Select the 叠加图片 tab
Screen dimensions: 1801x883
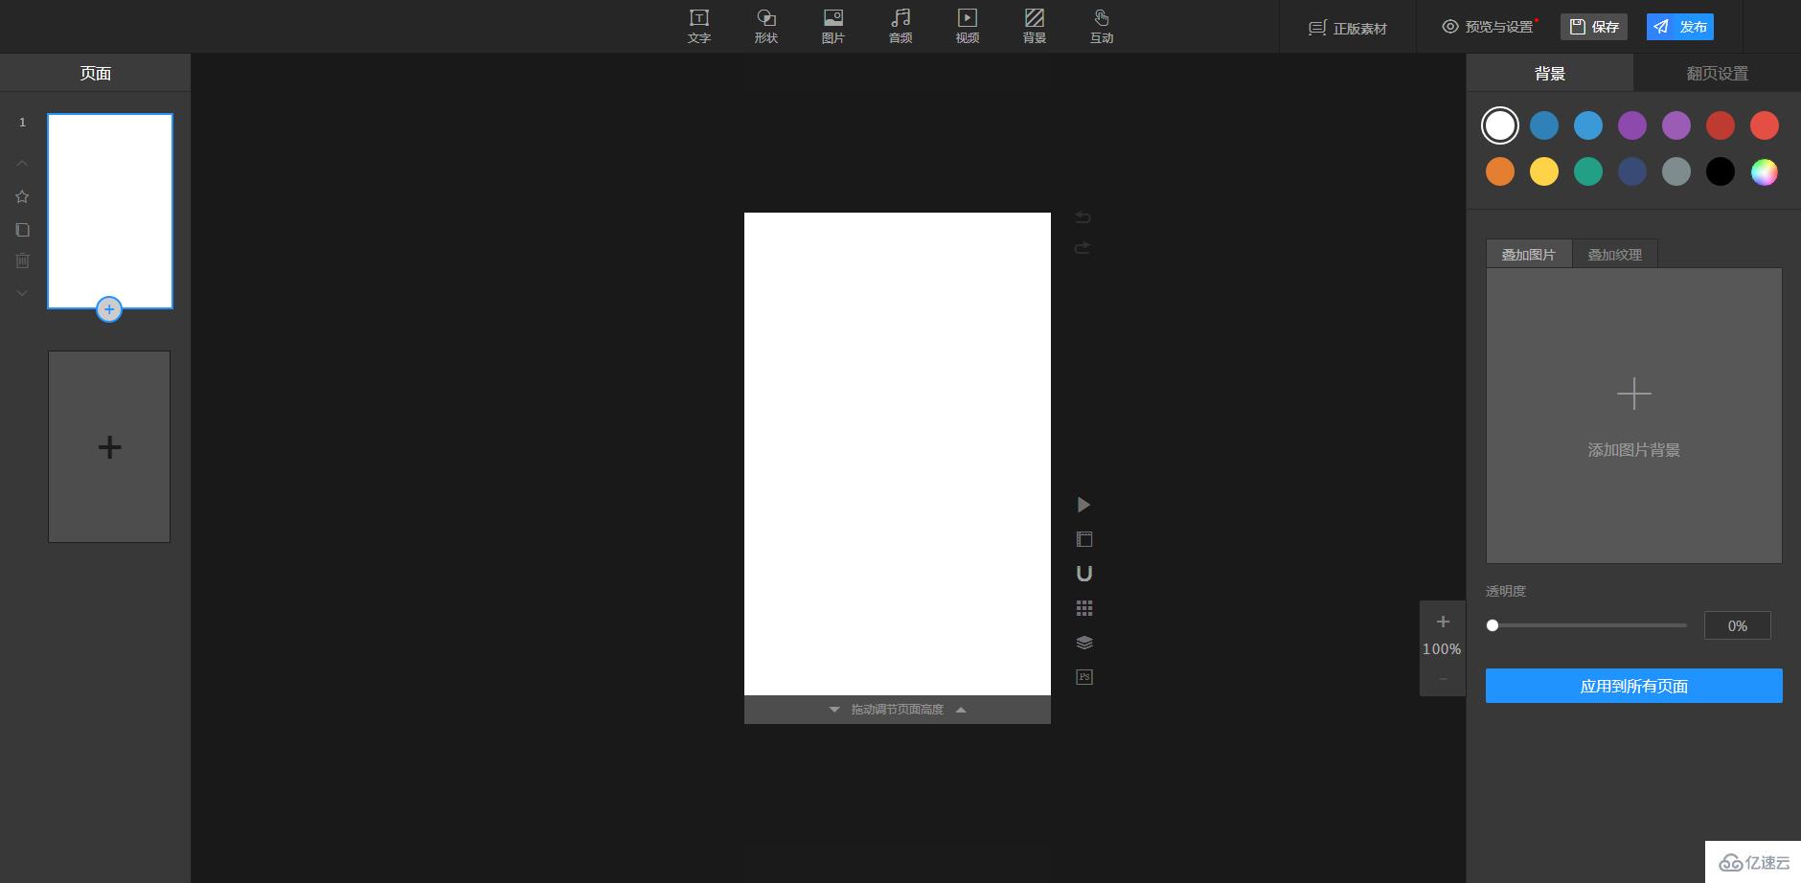1529,254
